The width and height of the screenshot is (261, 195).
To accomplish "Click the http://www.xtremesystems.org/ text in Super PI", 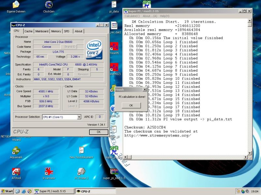I will 158,136.
